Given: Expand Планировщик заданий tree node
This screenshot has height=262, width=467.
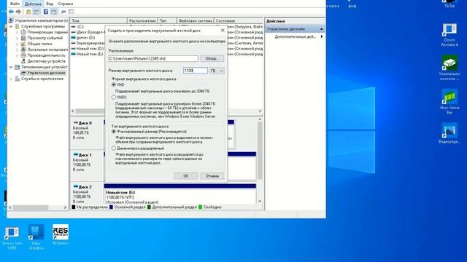Looking at the screenshot, I should coord(17,32).
